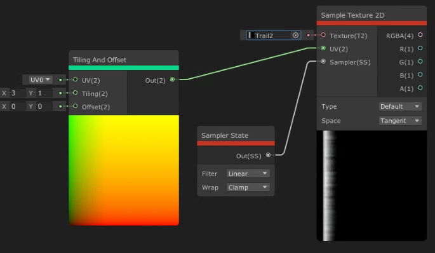The height and width of the screenshot is (253, 435).
Task: Click the Out(2) output port on Tiling And Offset
Action: coord(172,79)
